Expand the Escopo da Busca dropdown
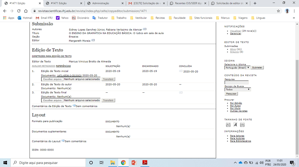The width and height of the screenshot is (299, 167). (x=237, y=89)
